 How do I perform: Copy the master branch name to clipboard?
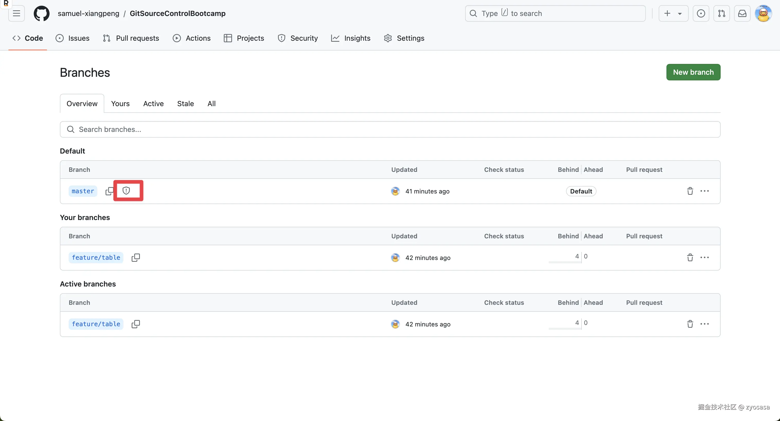[x=109, y=191]
